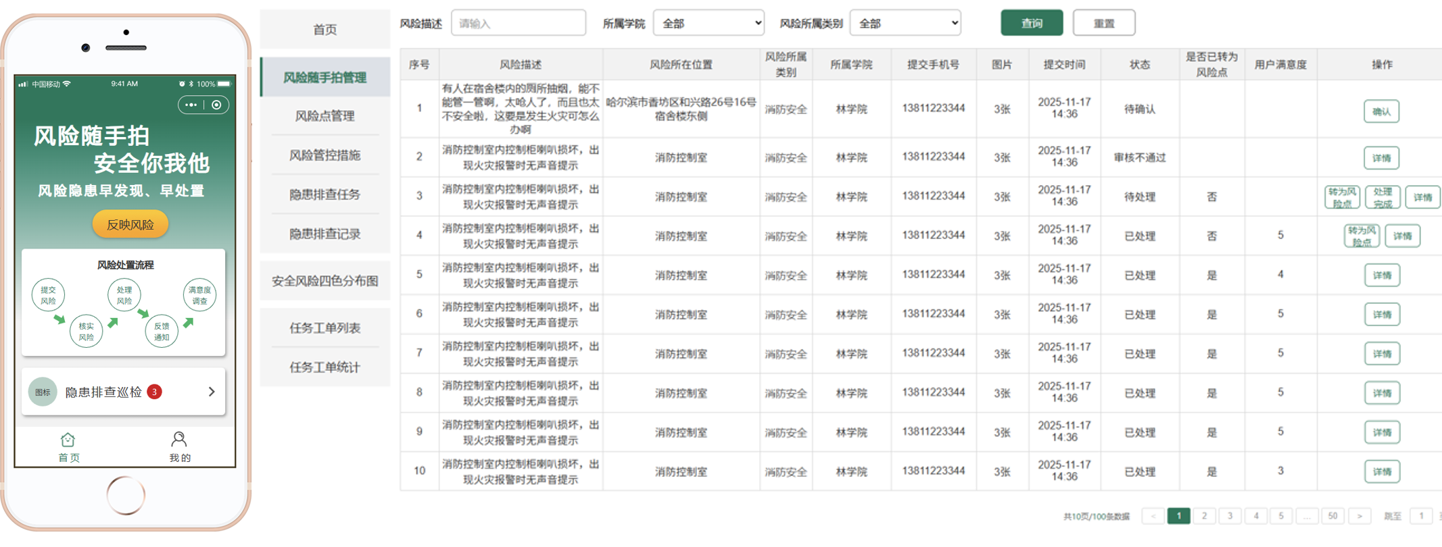Tap the 提交风险 circle in the process flow
Viewport: 1442px width, 547px height.
pos(48,295)
